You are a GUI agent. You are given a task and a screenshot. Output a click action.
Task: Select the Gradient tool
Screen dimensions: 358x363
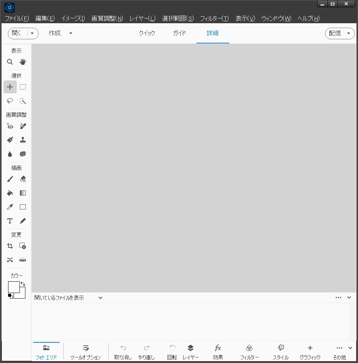23,193
